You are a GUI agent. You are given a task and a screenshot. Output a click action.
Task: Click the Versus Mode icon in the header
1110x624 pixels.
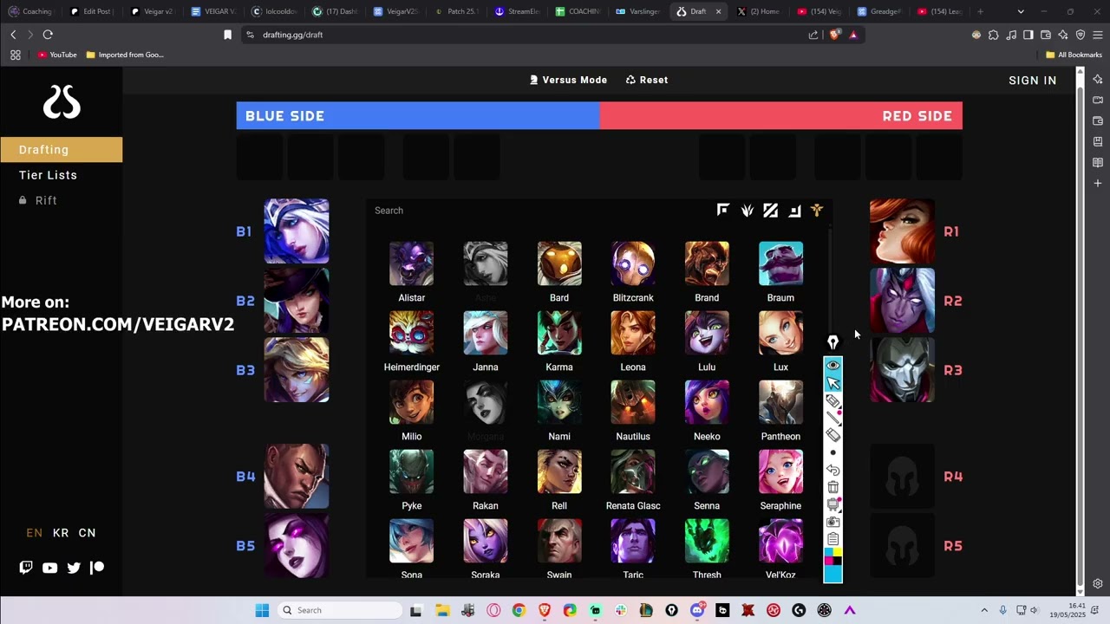[534, 80]
